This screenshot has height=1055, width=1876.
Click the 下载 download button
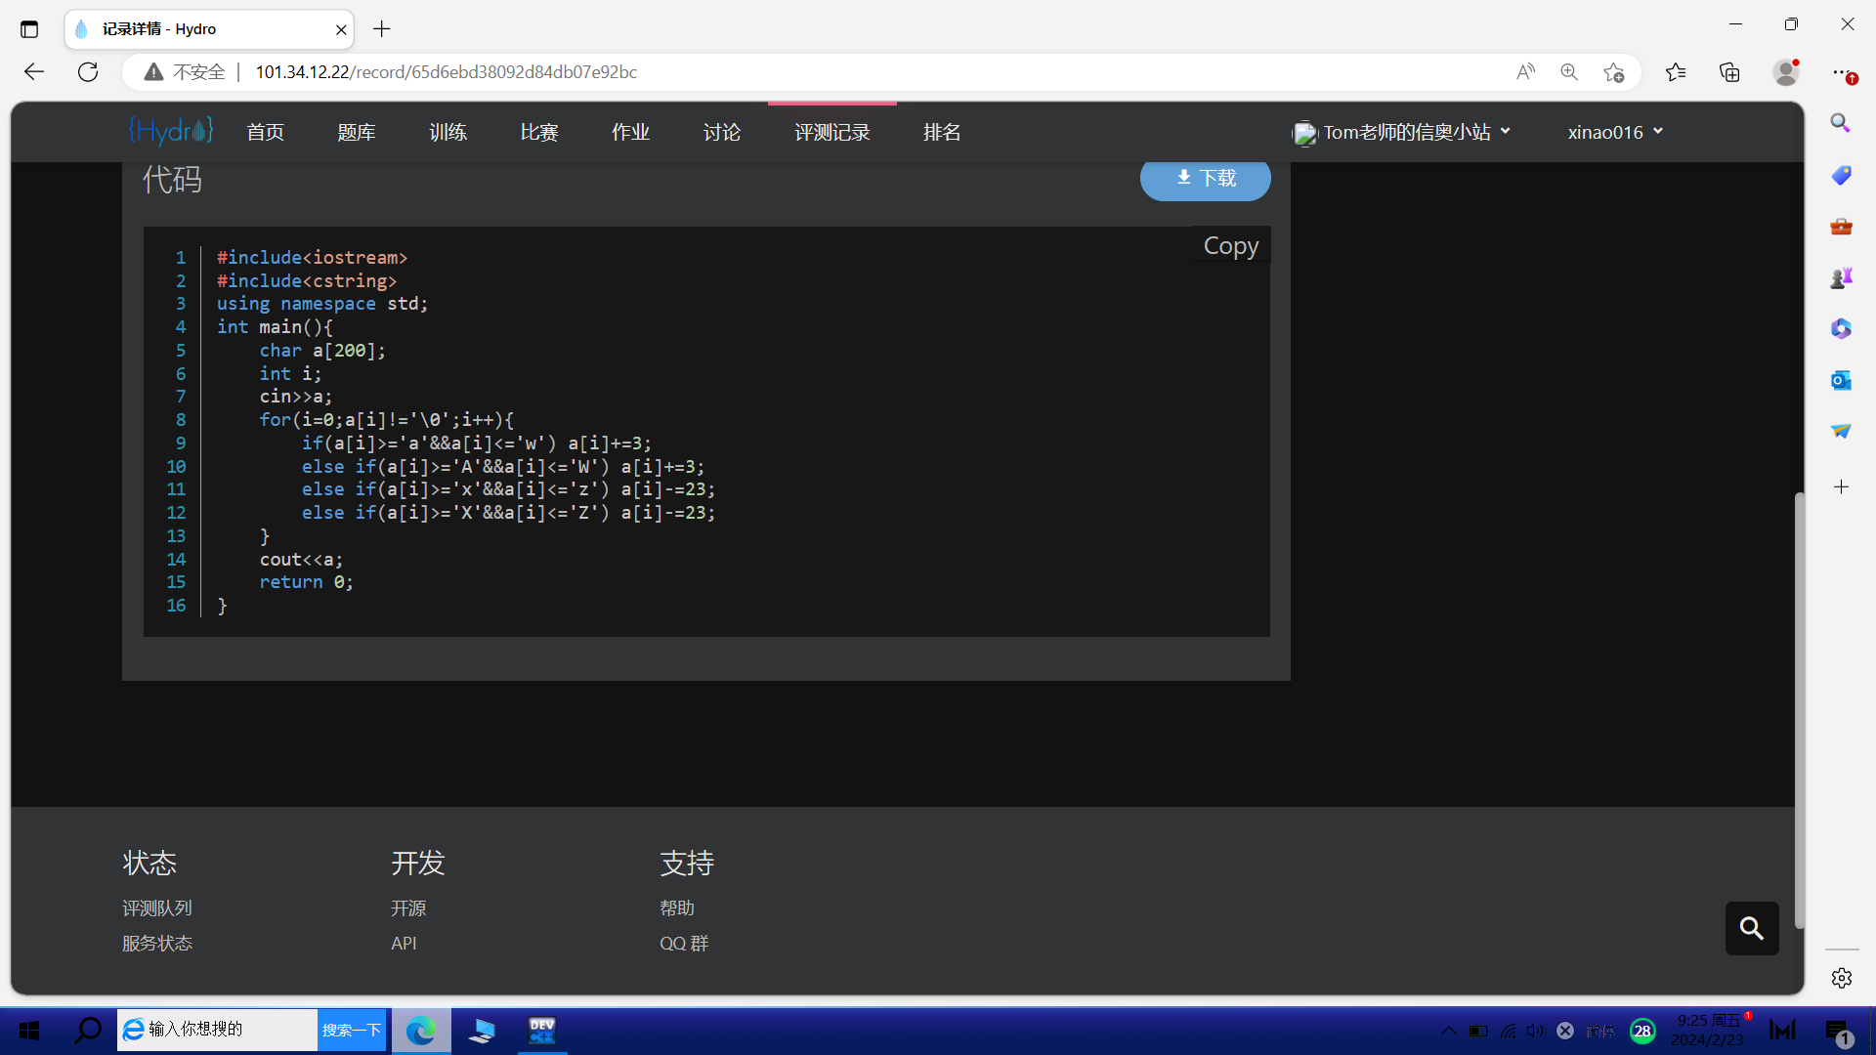(1206, 178)
